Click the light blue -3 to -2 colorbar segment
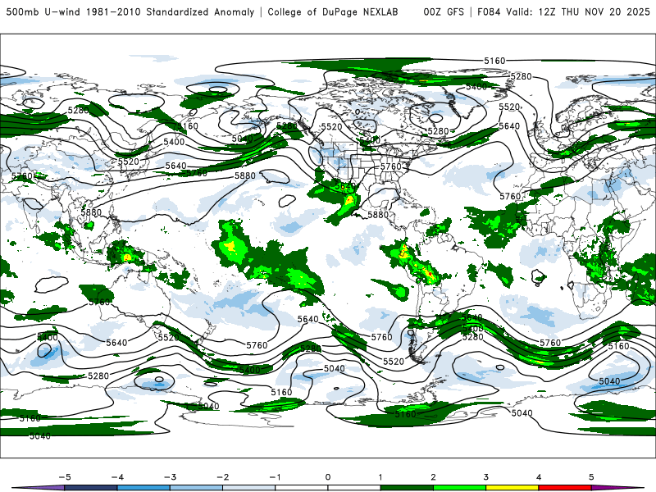This screenshot has width=656, height=492. [x=196, y=488]
